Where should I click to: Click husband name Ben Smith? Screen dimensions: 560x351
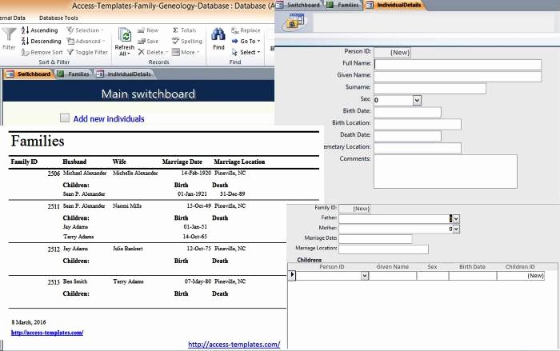click(x=75, y=281)
